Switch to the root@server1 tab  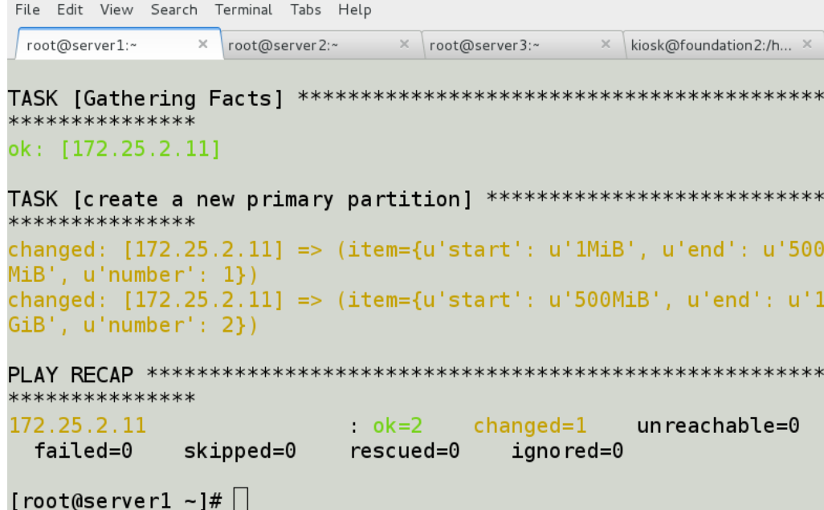118,45
